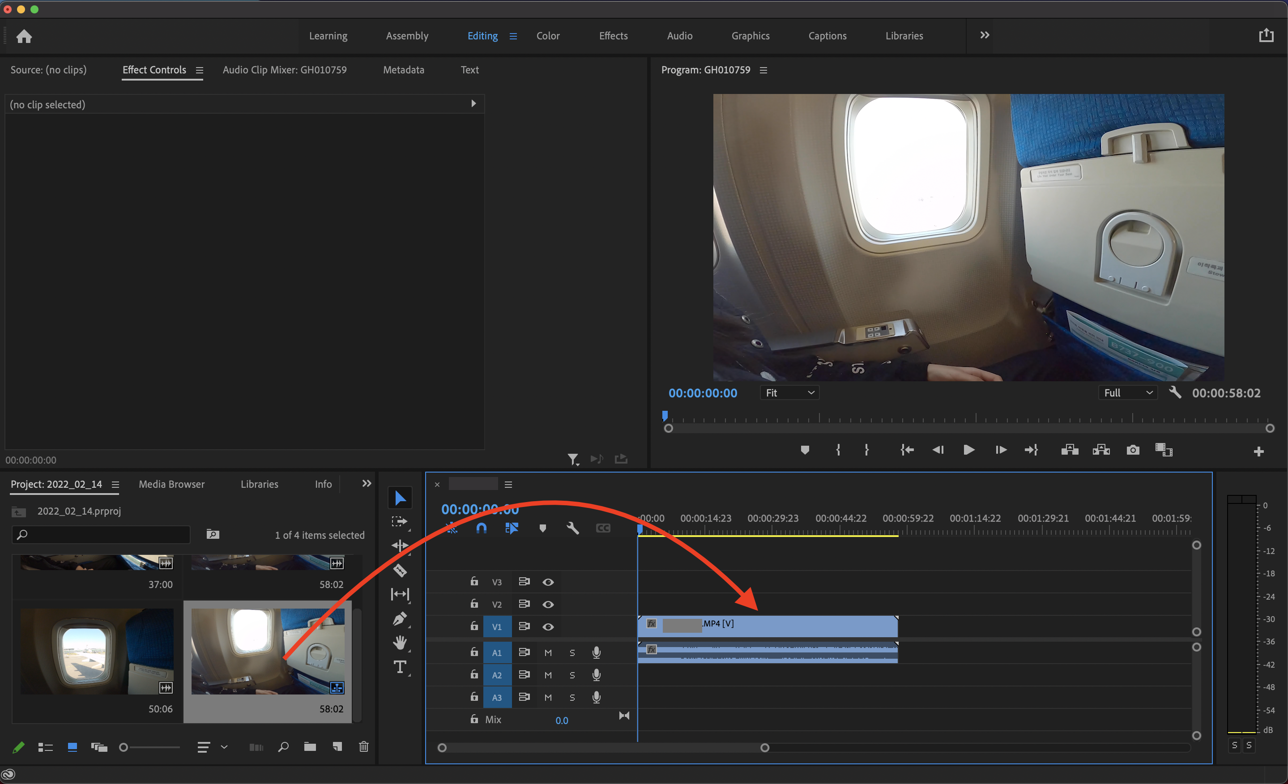Select the Razor tool

tap(400, 570)
